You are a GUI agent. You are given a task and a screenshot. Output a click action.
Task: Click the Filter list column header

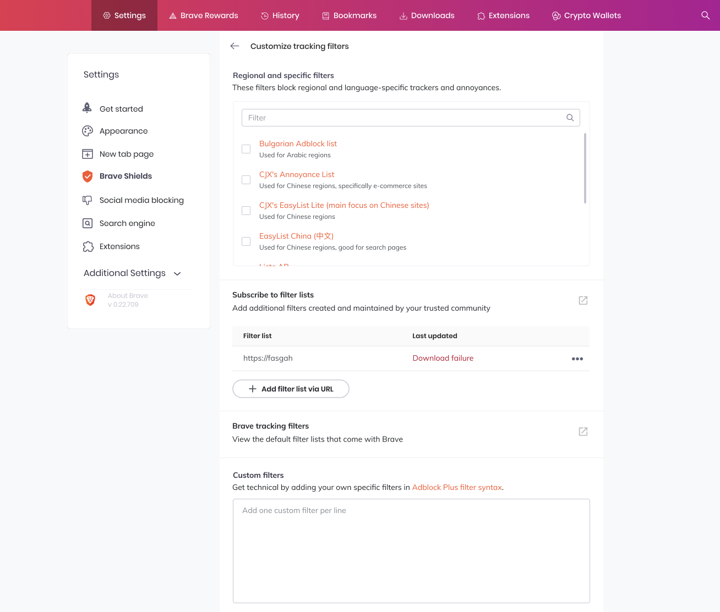pos(257,335)
